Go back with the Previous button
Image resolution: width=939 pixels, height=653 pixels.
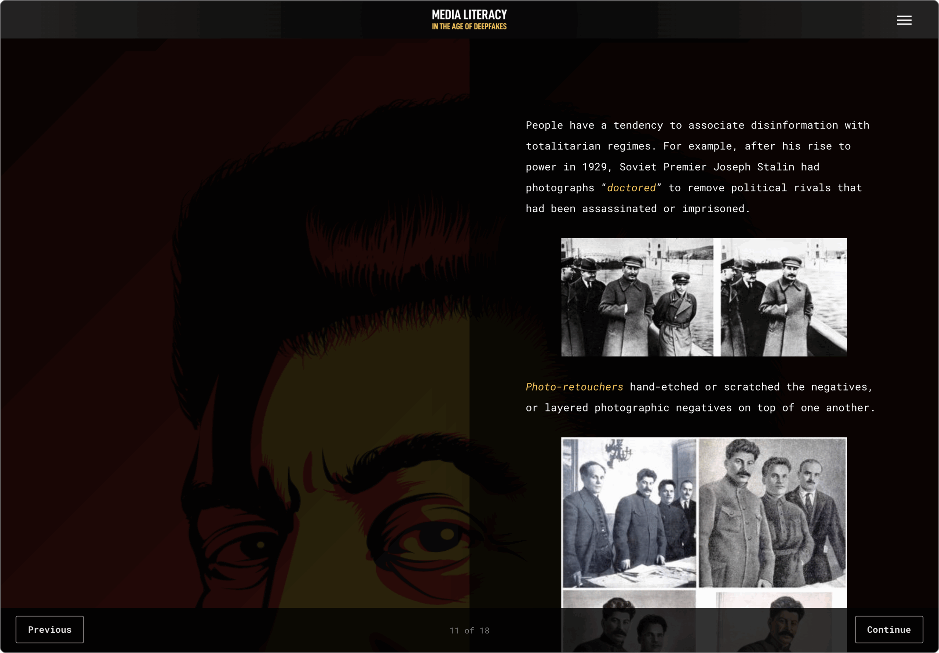50,629
